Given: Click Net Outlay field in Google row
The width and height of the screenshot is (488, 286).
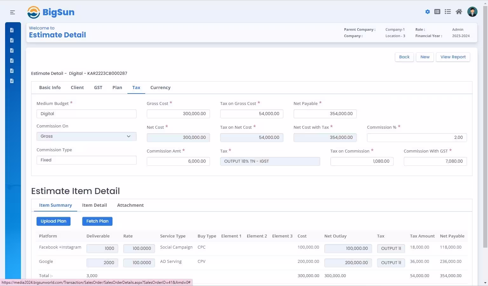Looking at the screenshot, I should [348, 263].
